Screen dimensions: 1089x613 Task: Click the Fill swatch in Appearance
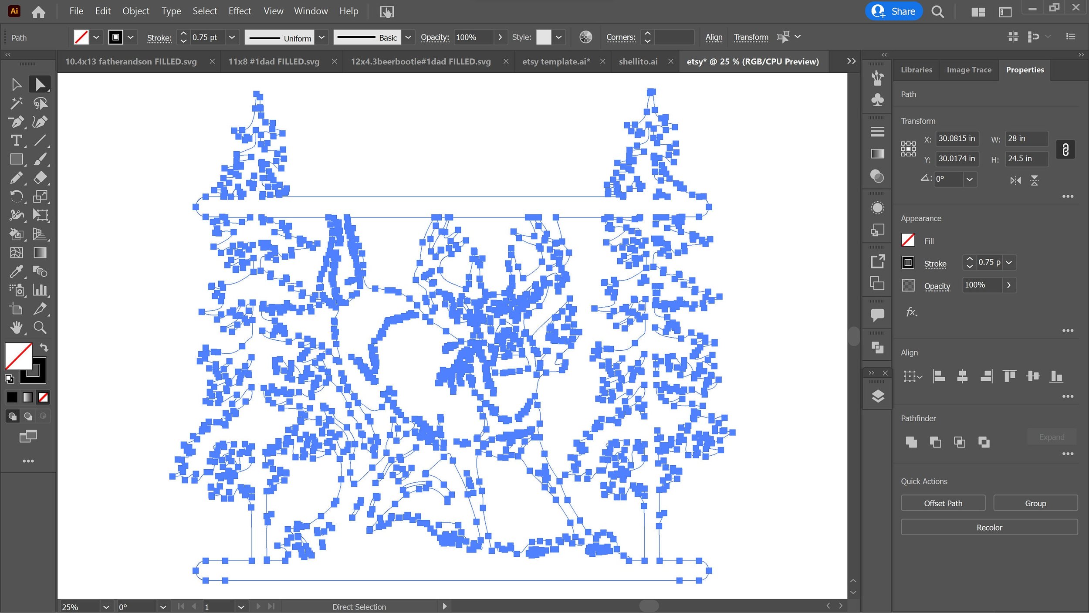(908, 240)
